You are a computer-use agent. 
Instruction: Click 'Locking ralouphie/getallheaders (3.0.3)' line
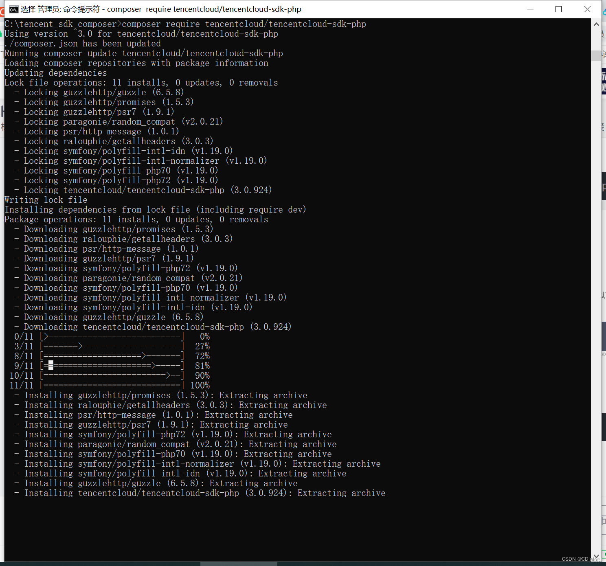pyautogui.click(x=114, y=141)
